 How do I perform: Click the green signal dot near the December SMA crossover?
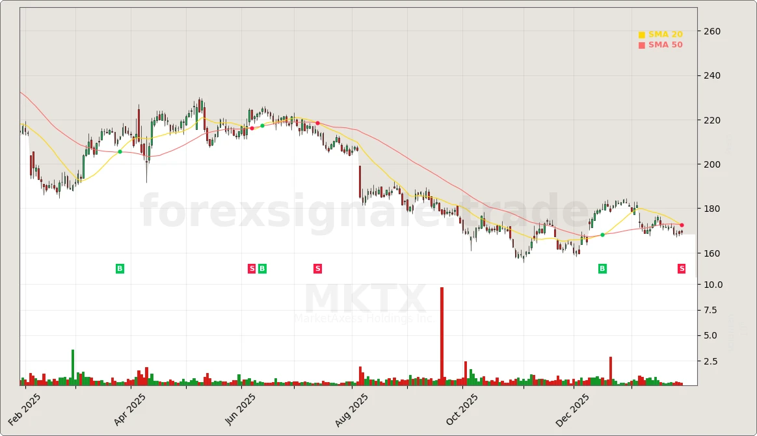pos(603,235)
